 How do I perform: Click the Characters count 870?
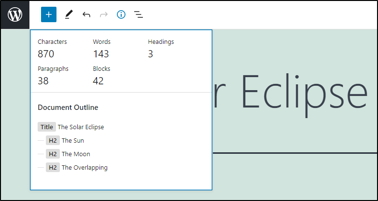(46, 54)
